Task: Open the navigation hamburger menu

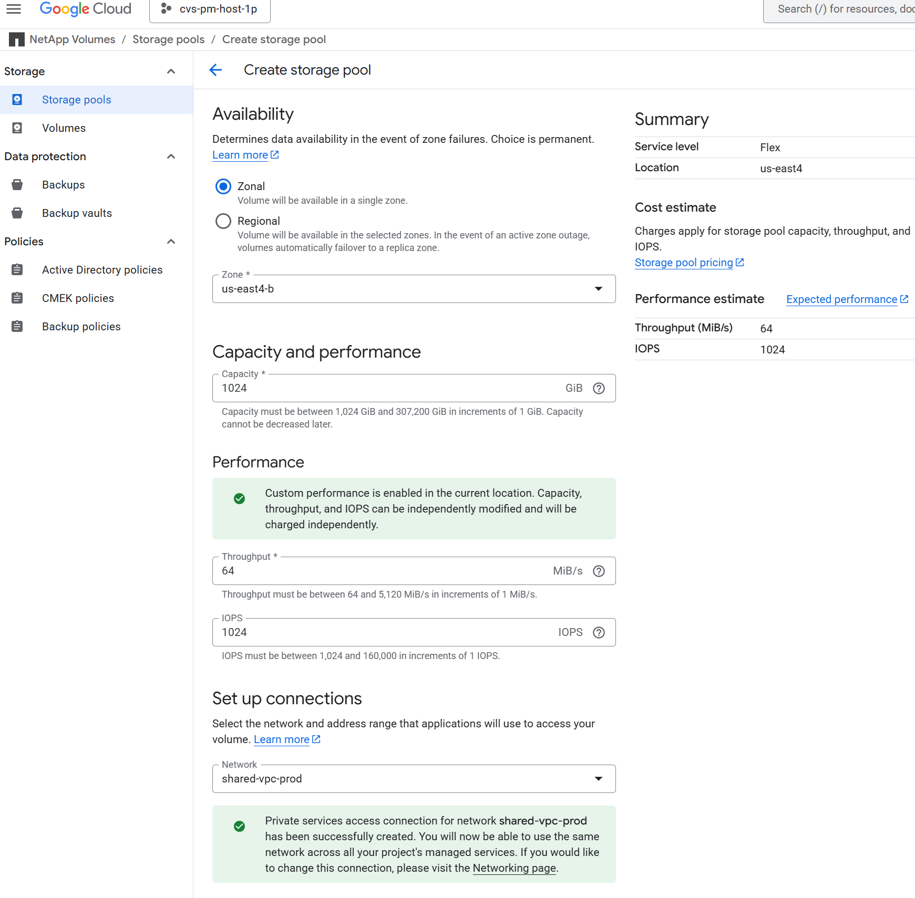Action: tap(14, 9)
